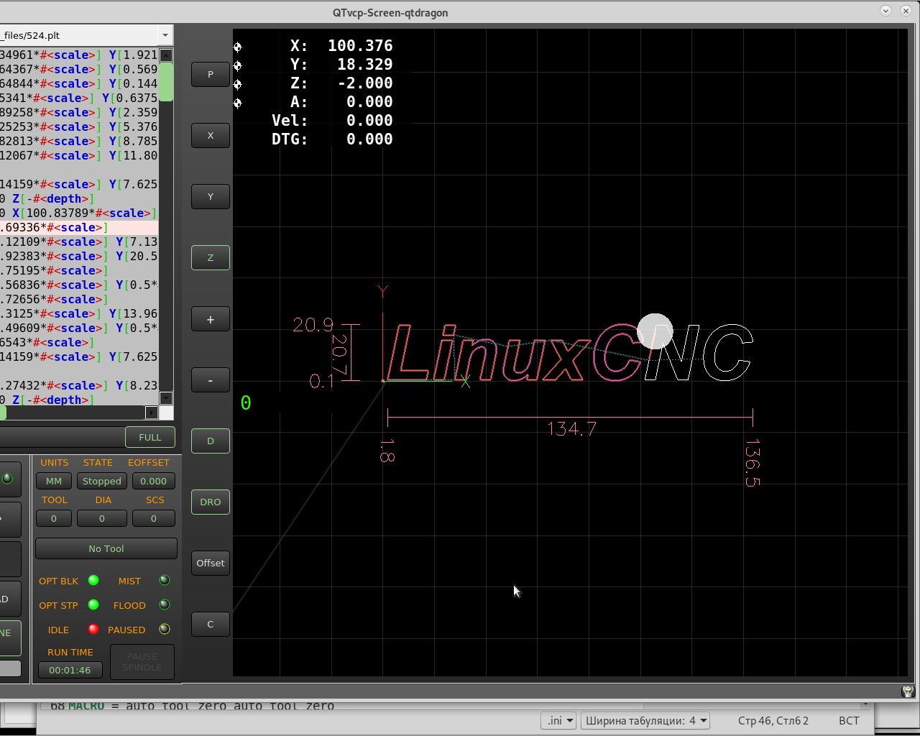Click the X value 100.376 in DRO
This screenshot has width=920, height=736.
point(360,46)
